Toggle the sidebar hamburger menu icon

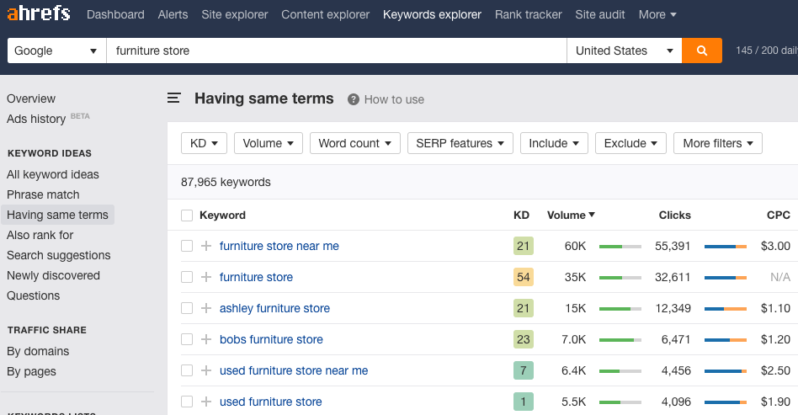click(x=174, y=98)
